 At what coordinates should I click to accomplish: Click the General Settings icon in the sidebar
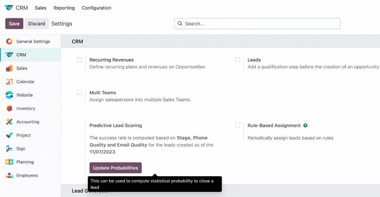pos(9,41)
